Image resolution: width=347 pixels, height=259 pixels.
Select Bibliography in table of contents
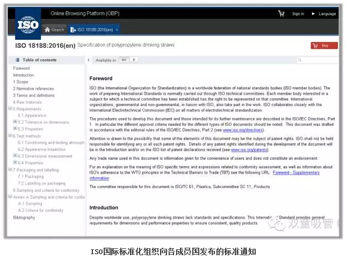[x=24, y=218]
